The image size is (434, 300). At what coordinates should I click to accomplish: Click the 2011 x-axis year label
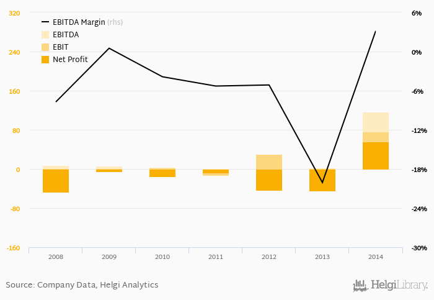(x=216, y=257)
